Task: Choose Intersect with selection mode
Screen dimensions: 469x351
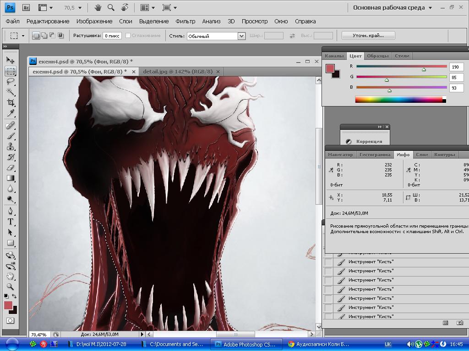Action: pyautogui.click(x=60, y=36)
